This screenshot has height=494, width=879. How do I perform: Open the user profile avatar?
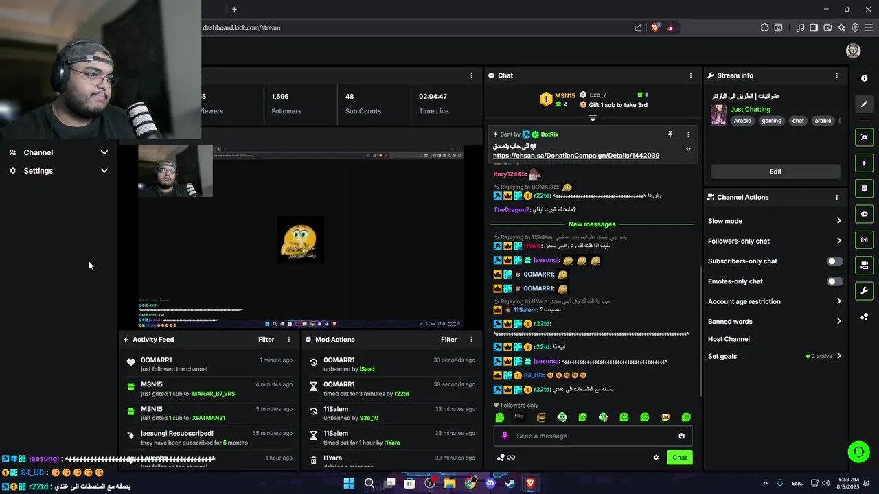(x=854, y=51)
